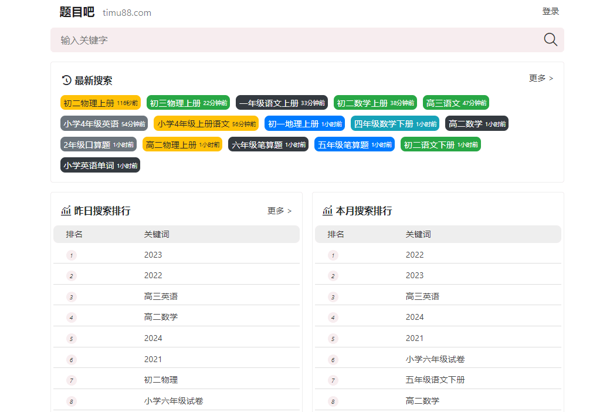610x412 pixels.
Task: Click into the 输入关键字 search field
Action: [293, 40]
